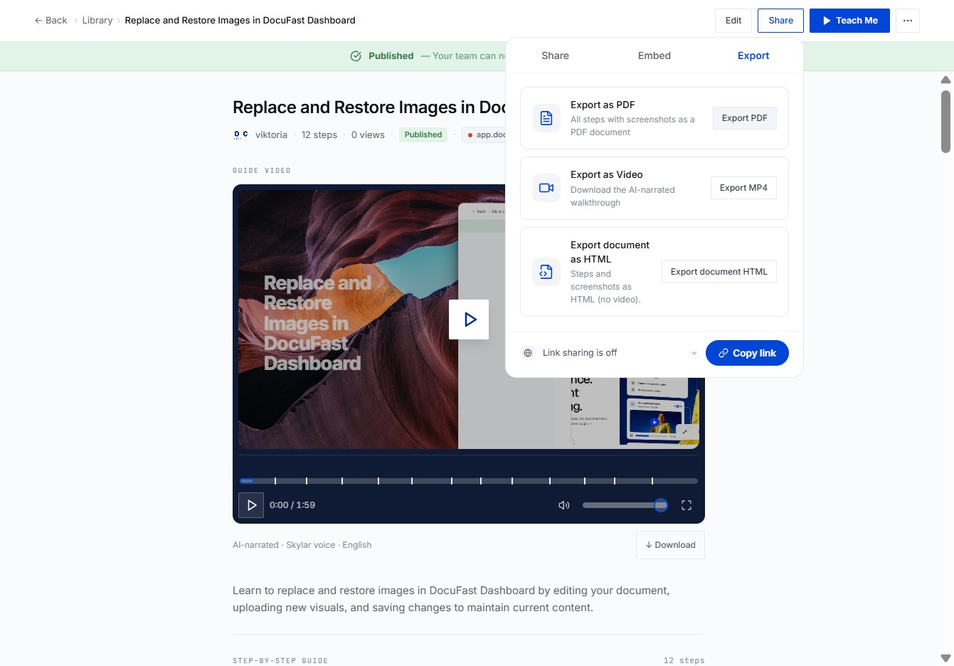
Task: Click the video camera export icon
Action: [546, 188]
